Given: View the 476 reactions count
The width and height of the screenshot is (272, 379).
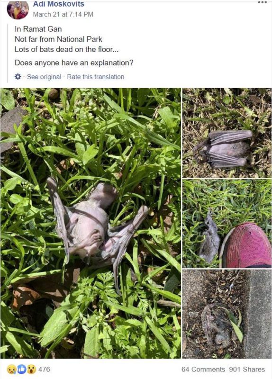Looking at the screenshot, I should coord(44,370).
